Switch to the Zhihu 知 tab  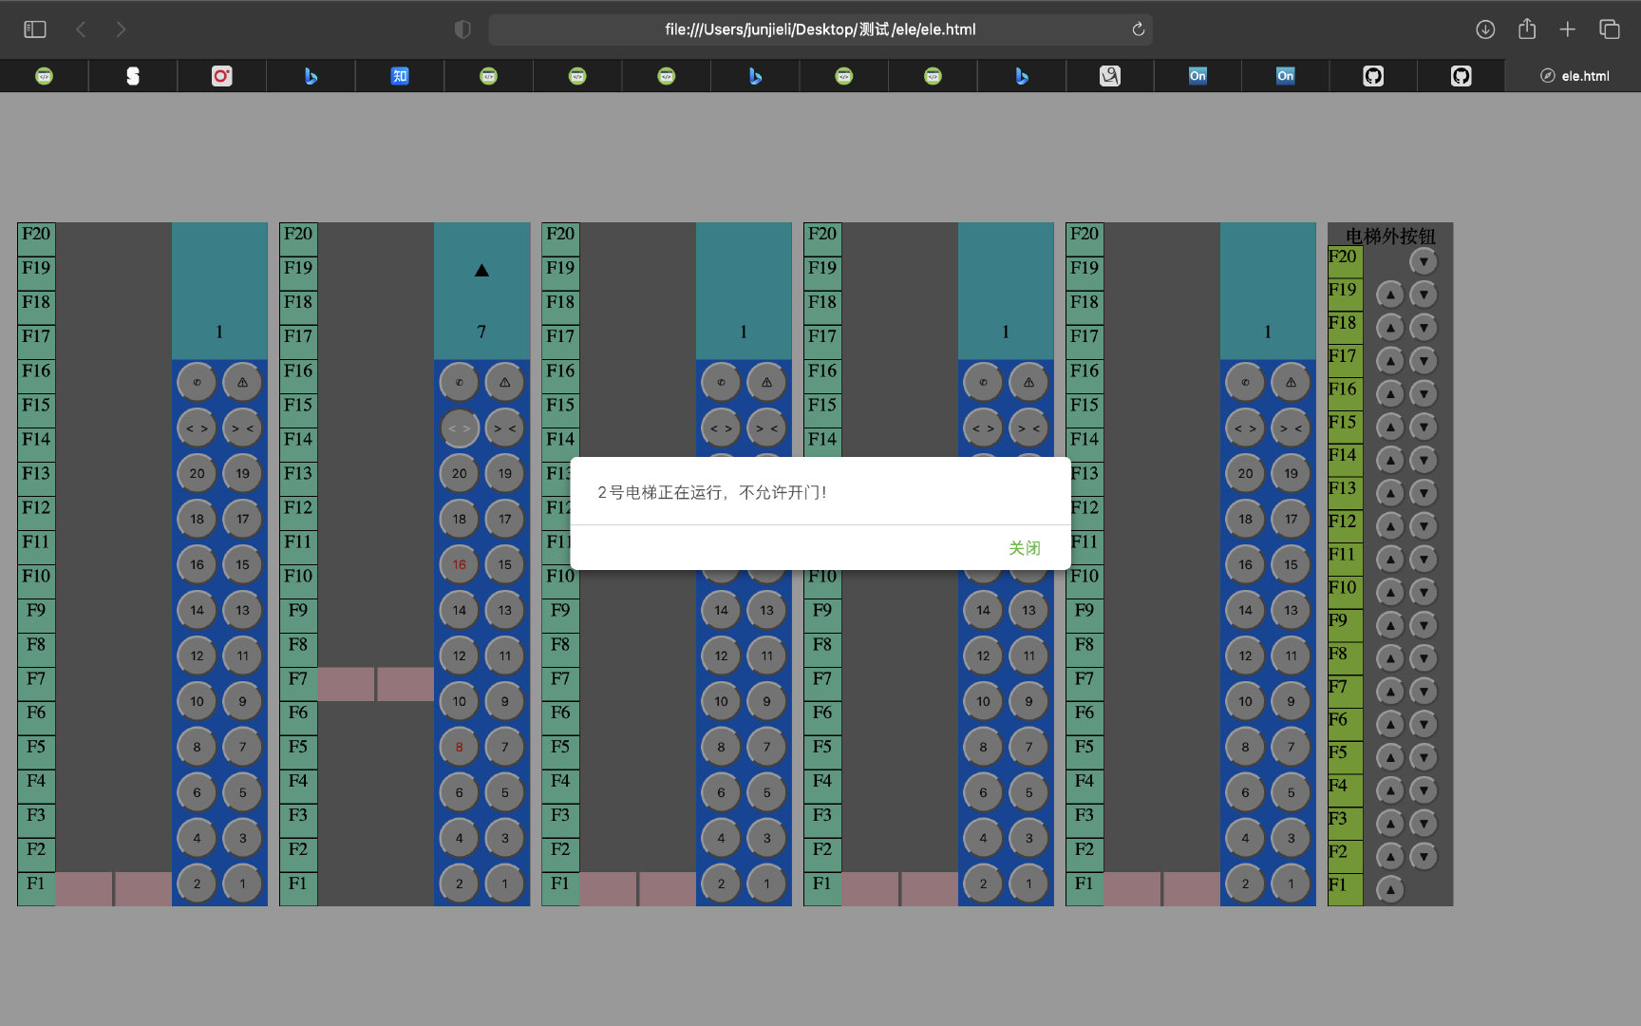[400, 76]
